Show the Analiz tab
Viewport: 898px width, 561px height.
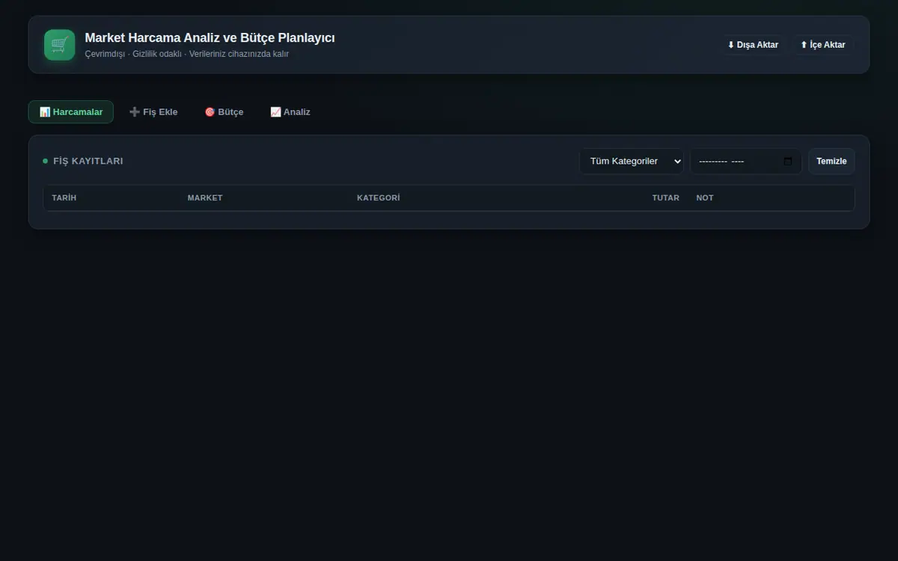290,112
